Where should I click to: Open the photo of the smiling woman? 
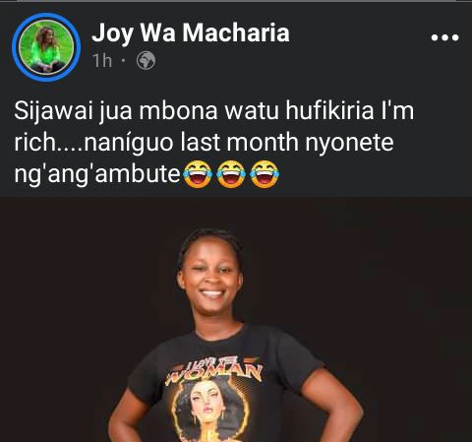(x=236, y=320)
